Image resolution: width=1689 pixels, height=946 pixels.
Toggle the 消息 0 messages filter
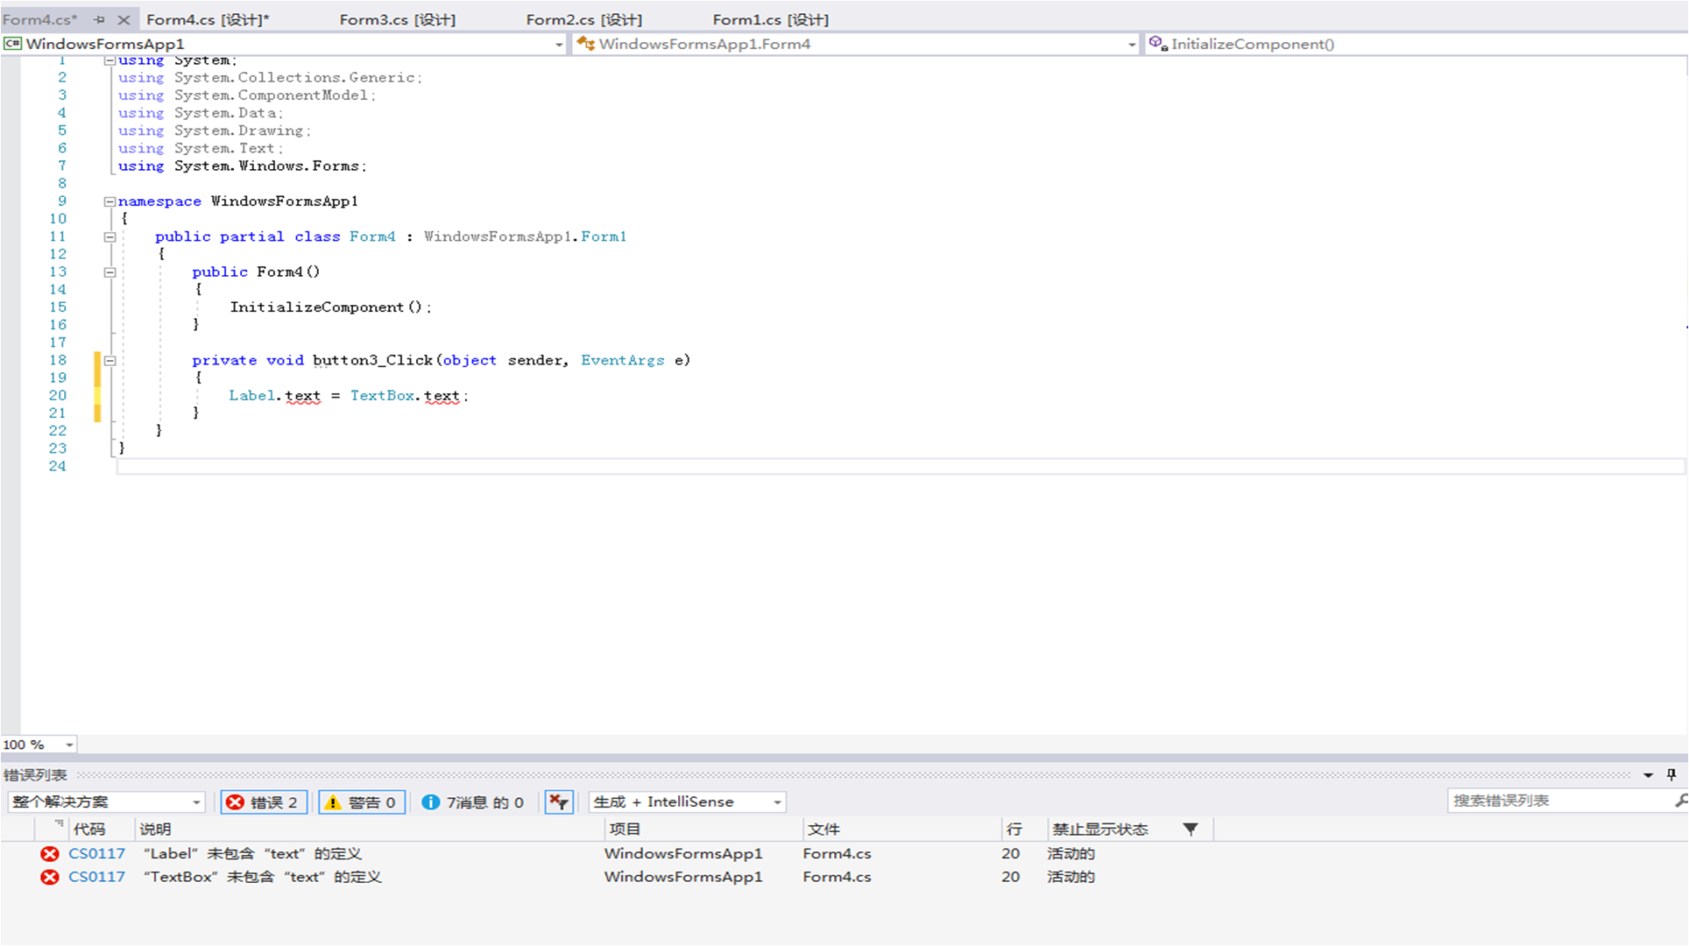tap(472, 801)
